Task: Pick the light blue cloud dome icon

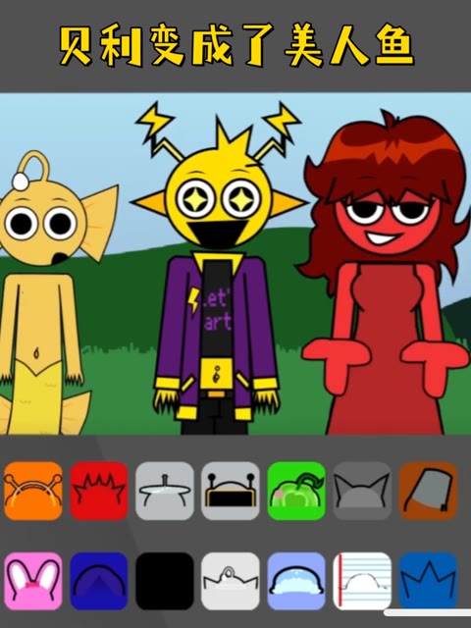Action: pos(296,581)
